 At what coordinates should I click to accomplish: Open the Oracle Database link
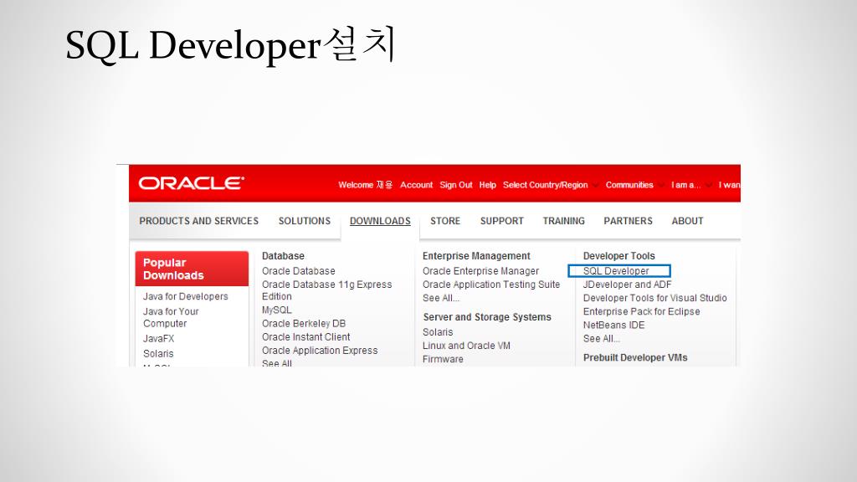coord(299,271)
